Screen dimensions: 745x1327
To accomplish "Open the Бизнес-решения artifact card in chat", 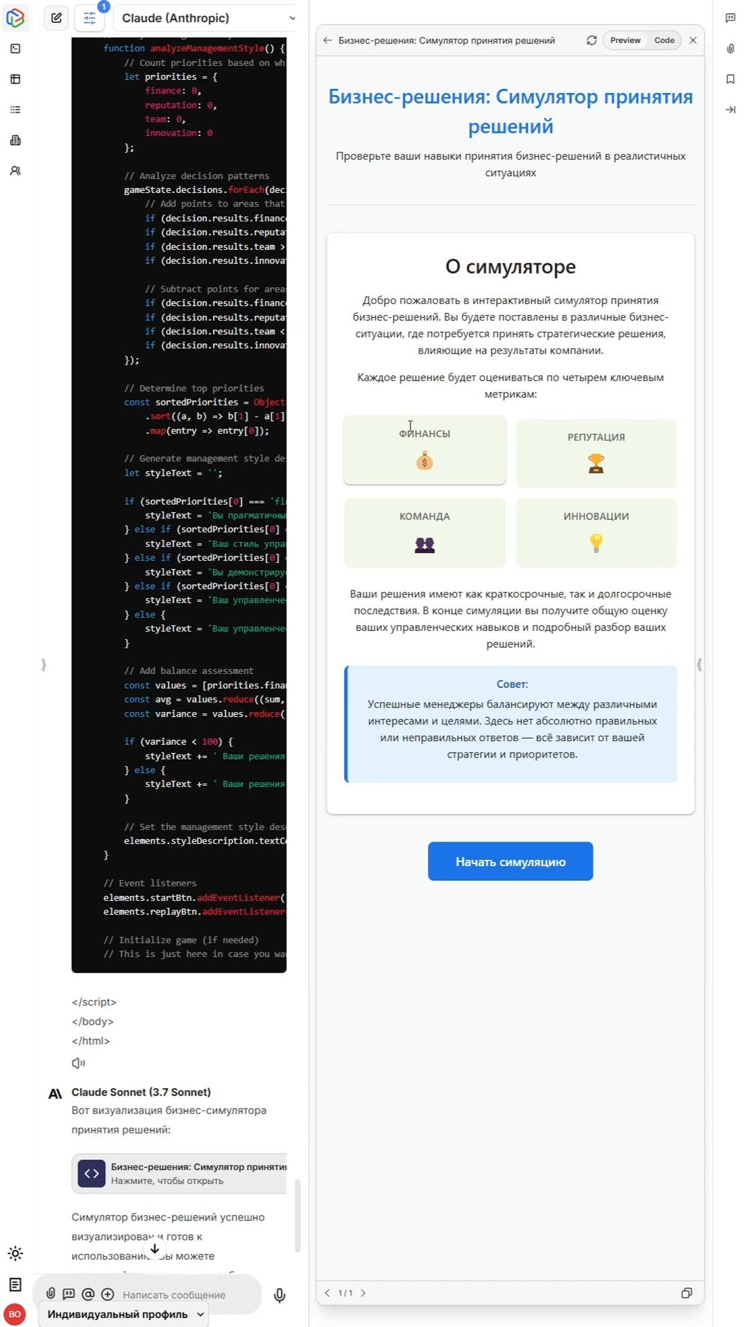I will (x=180, y=1174).
